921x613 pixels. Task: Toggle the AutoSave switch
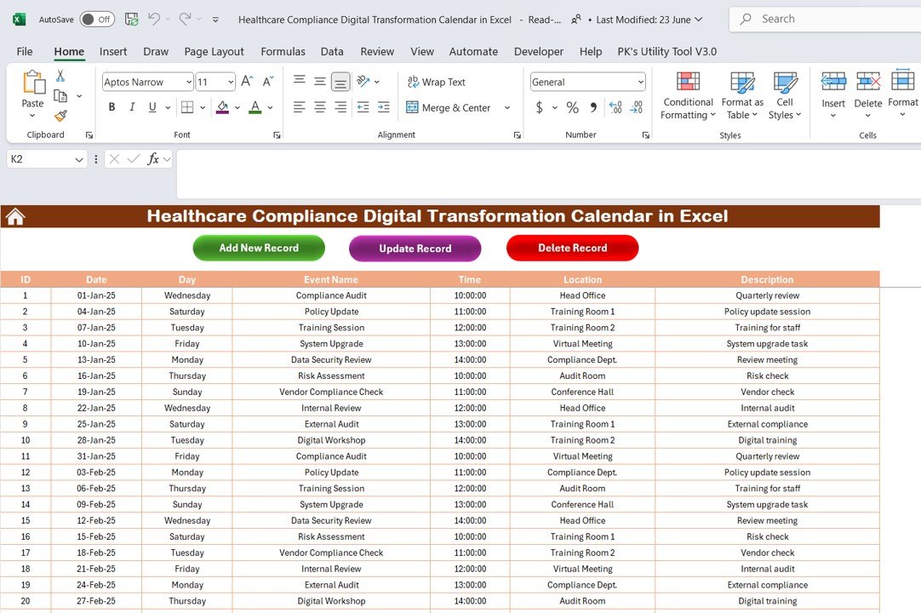tap(97, 20)
